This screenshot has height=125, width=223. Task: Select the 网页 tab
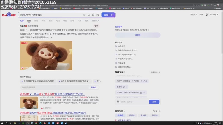click(x=29, y=21)
